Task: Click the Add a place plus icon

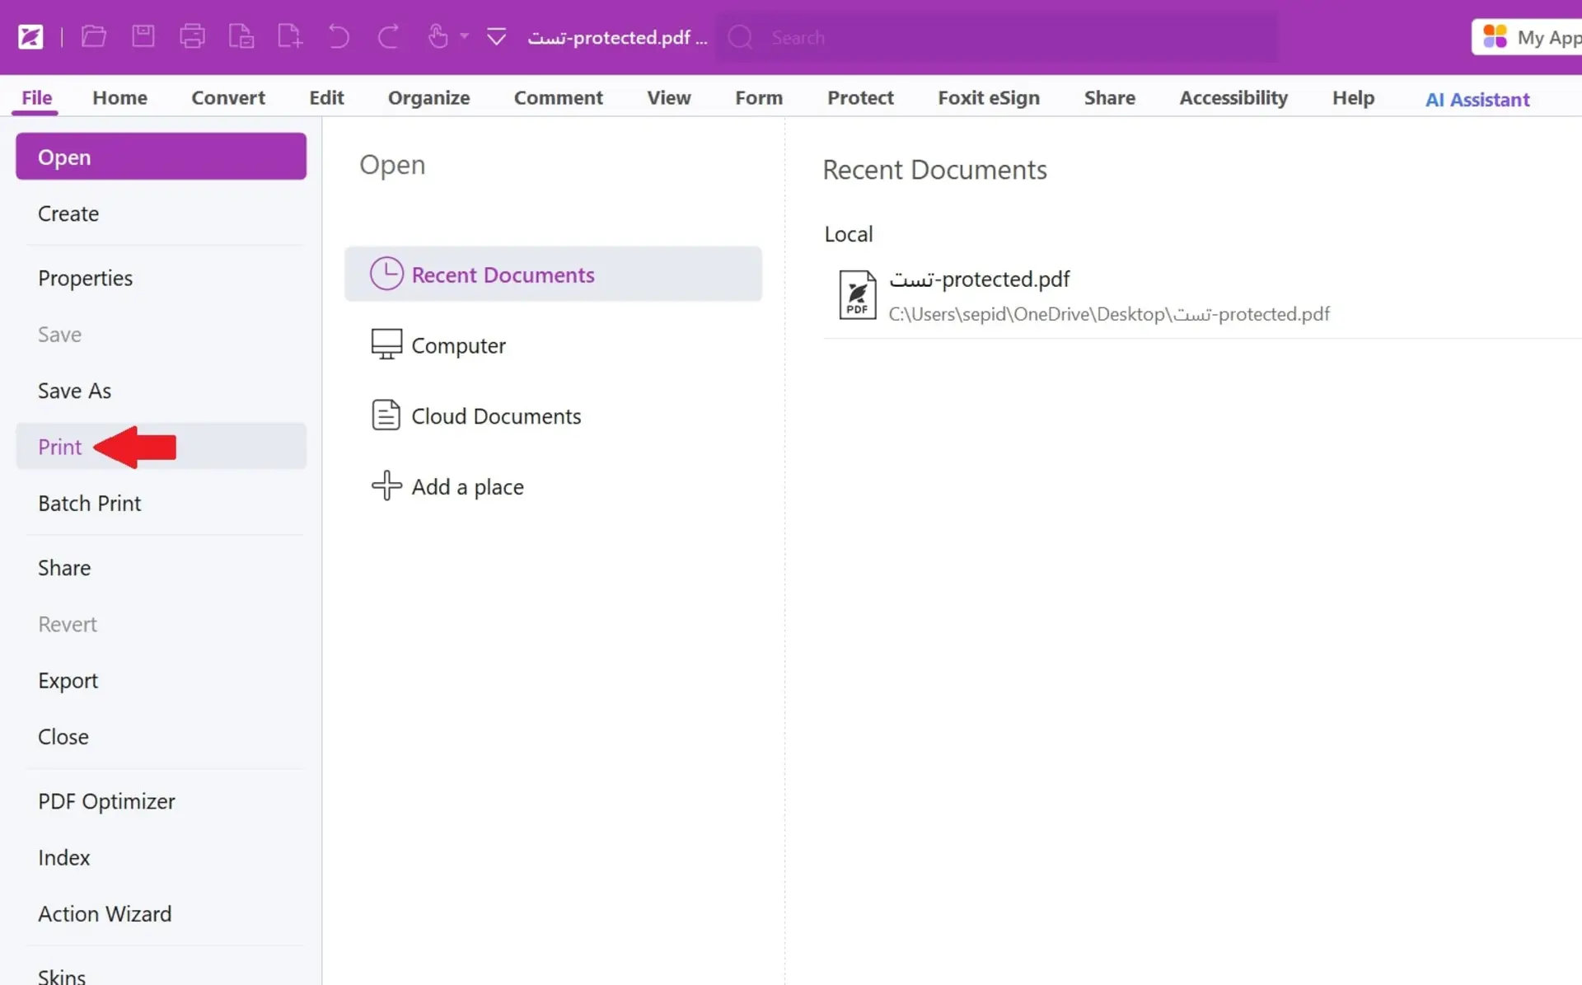Action: [386, 485]
